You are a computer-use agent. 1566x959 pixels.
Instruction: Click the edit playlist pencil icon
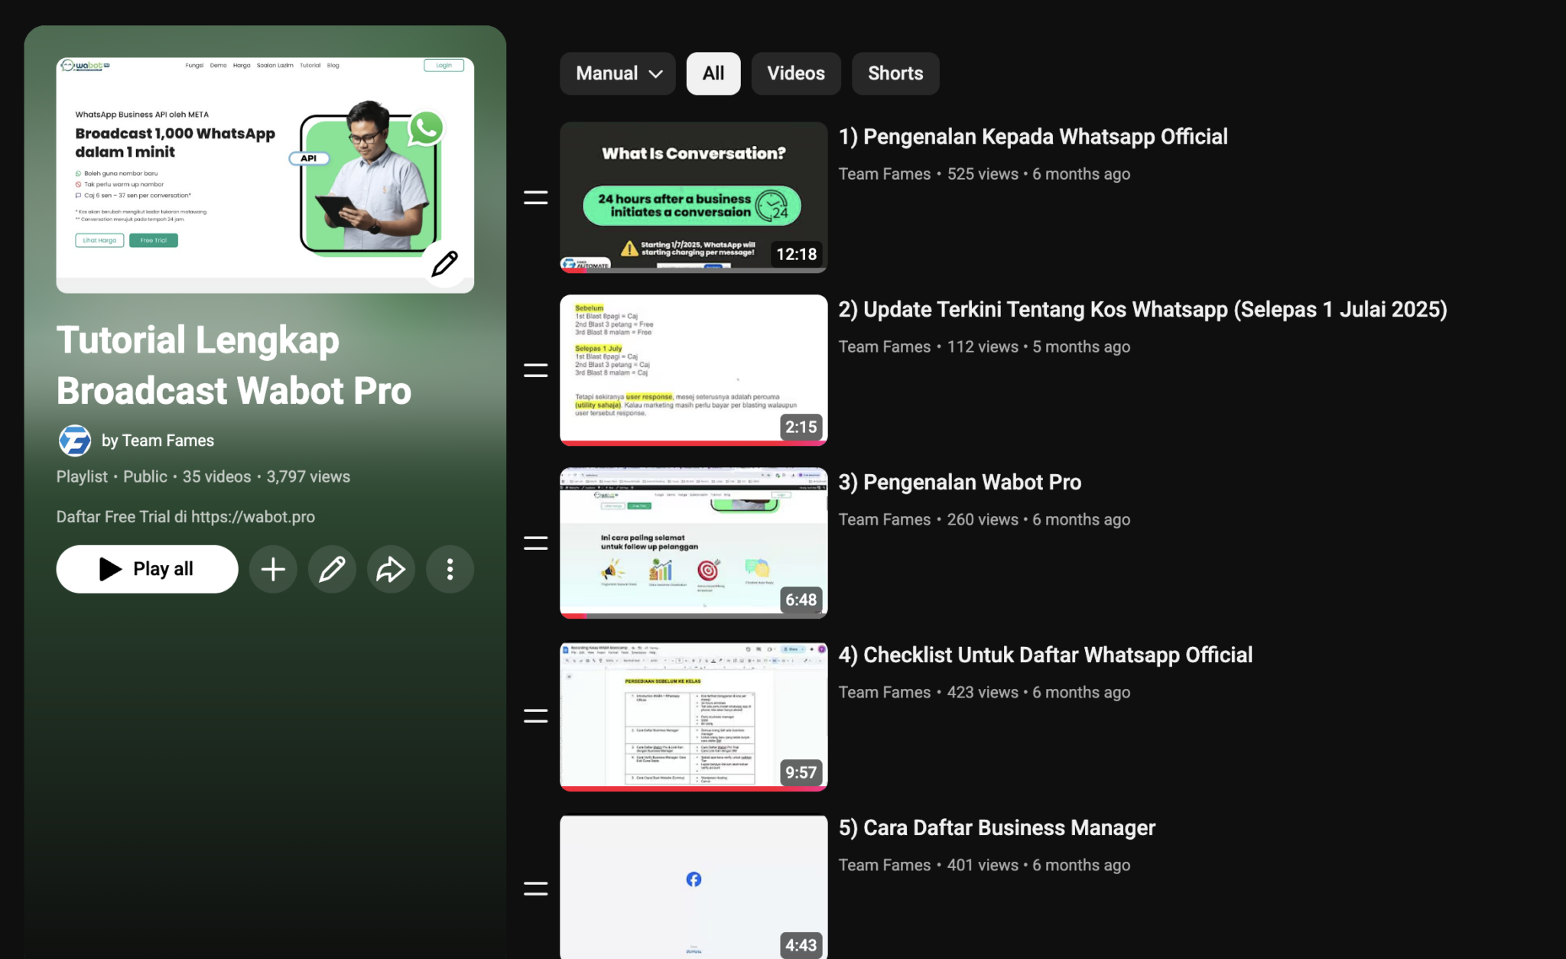(x=332, y=569)
